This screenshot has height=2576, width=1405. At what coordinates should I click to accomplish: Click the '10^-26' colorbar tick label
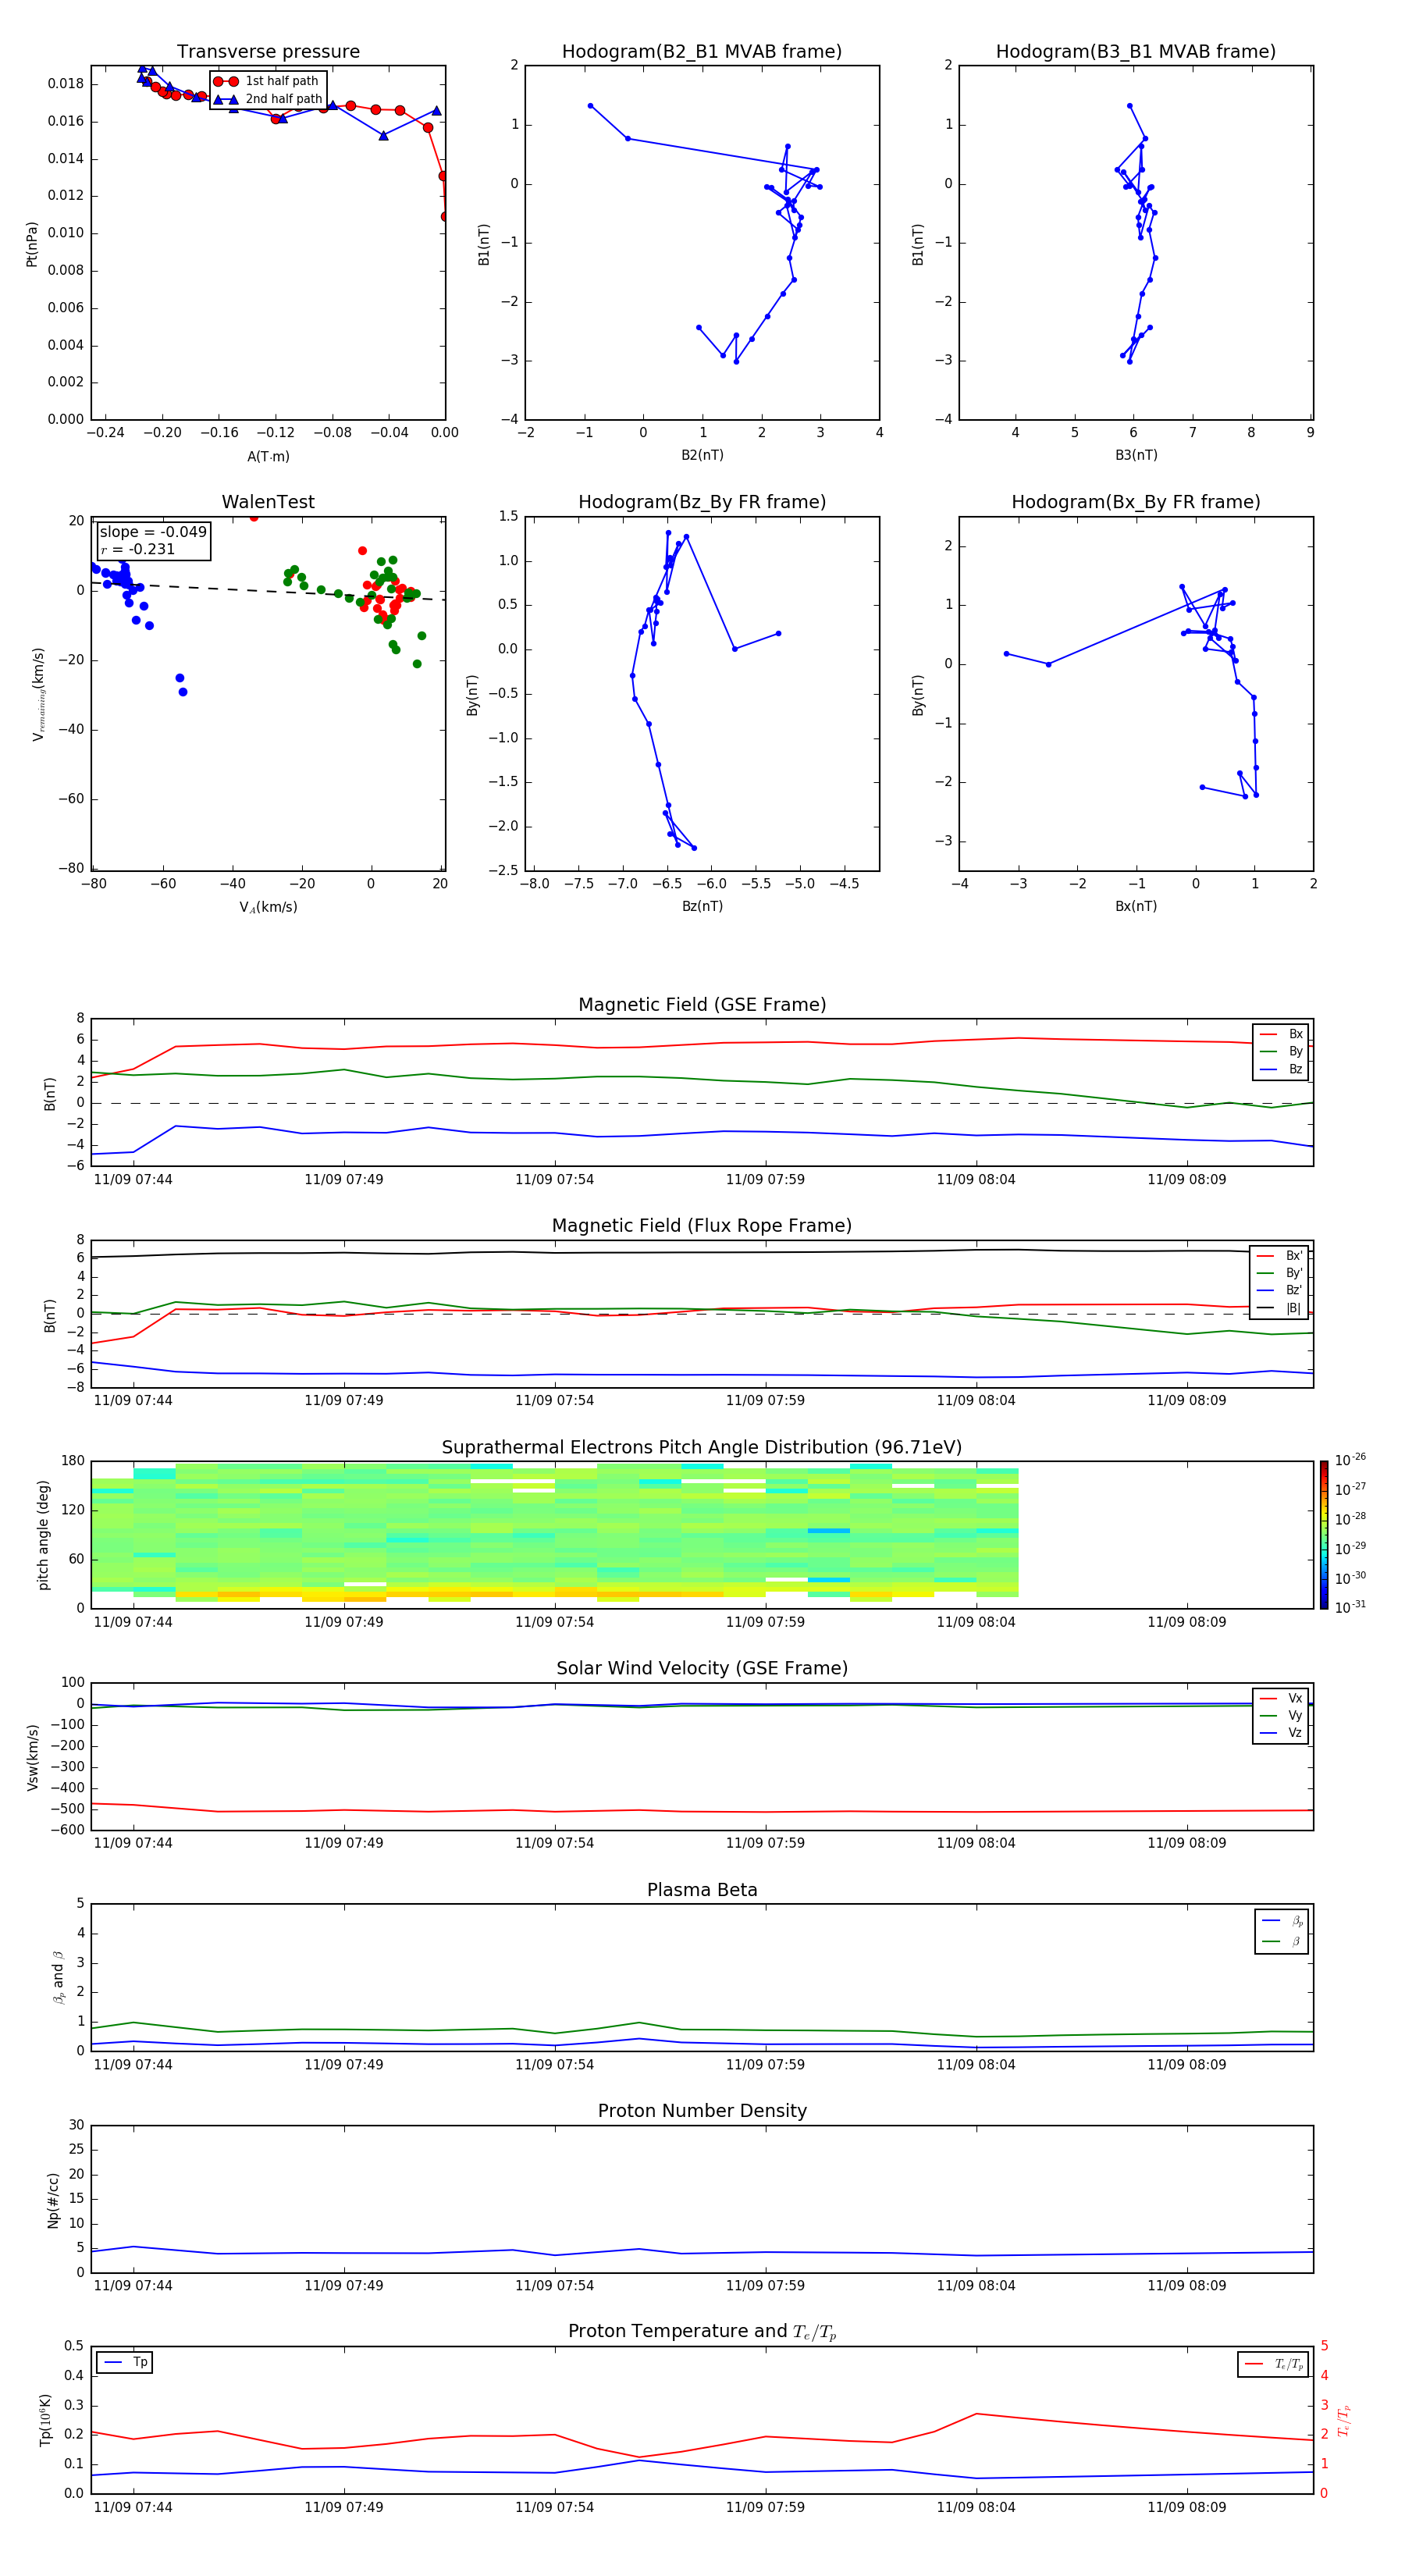coord(1350,1460)
